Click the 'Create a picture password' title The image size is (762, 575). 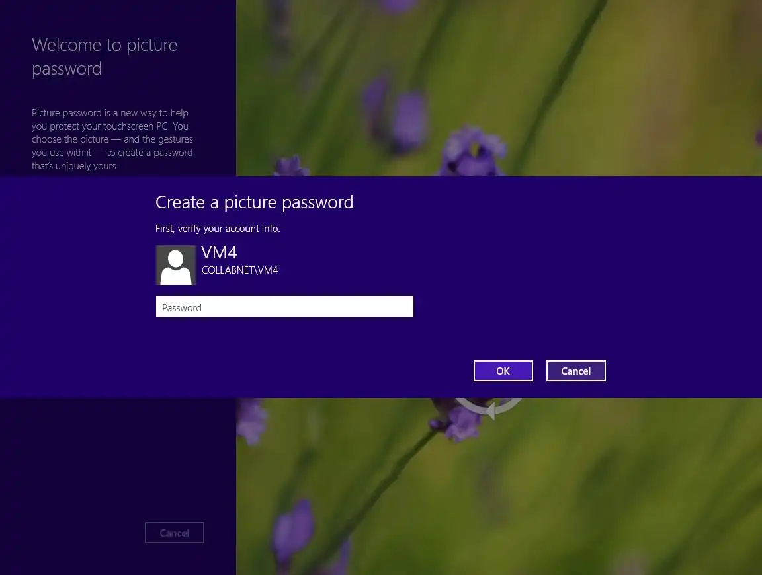[x=254, y=202]
